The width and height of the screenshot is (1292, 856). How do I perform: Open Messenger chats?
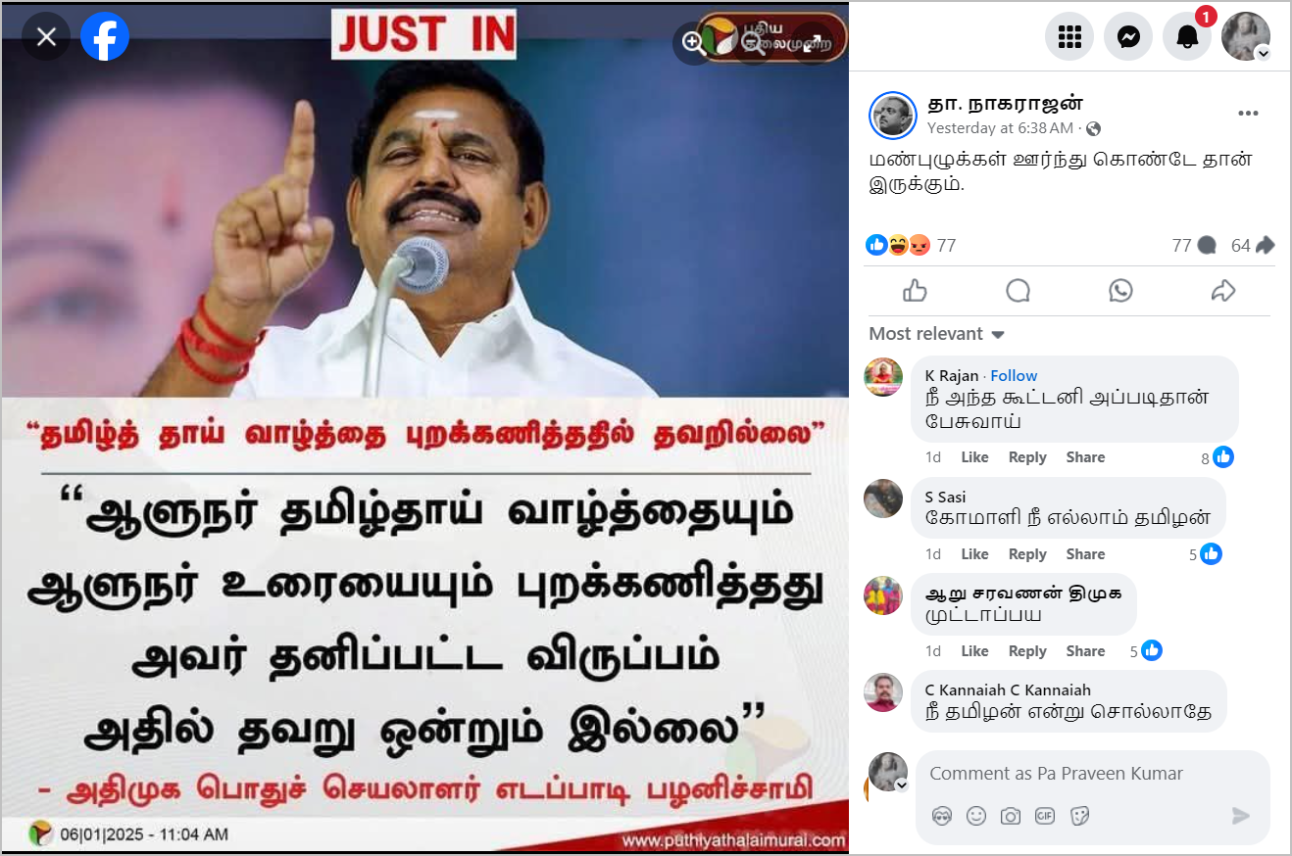(x=1128, y=37)
